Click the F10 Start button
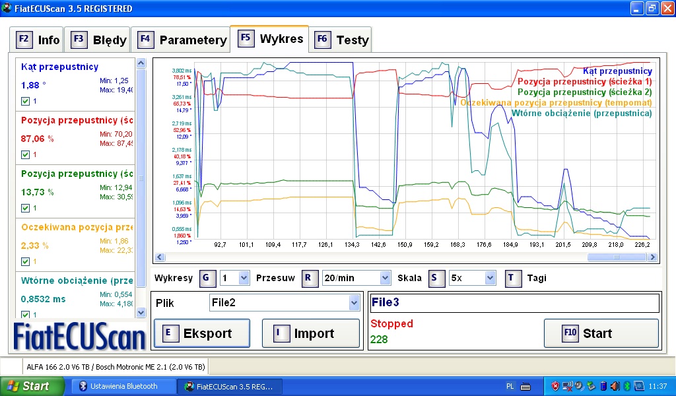Viewport: 676px width, 396px height. pyautogui.click(x=601, y=333)
